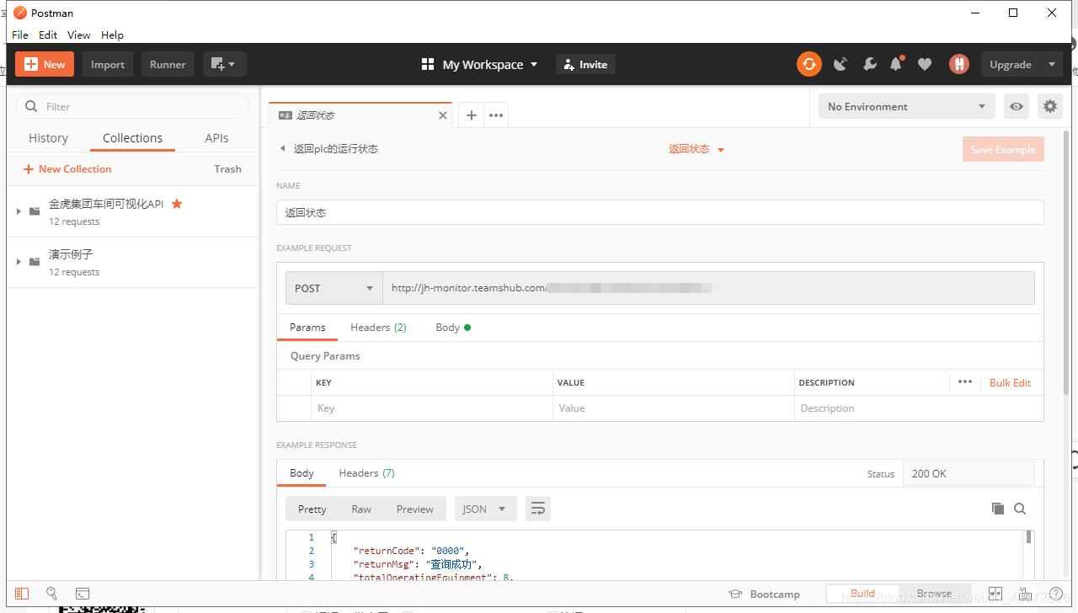Image resolution: width=1078 pixels, height=613 pixels.
Task: Open the POST method dropdown
Action: [334, 288]
